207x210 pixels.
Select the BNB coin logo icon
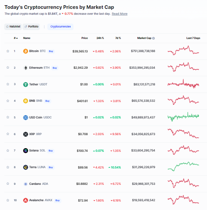26,101
